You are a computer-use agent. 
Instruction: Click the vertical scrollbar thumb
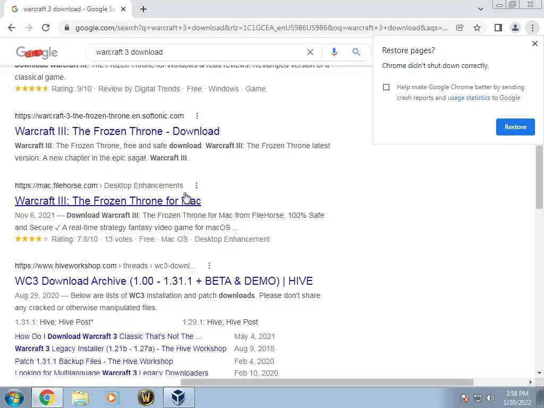(539, 177)
